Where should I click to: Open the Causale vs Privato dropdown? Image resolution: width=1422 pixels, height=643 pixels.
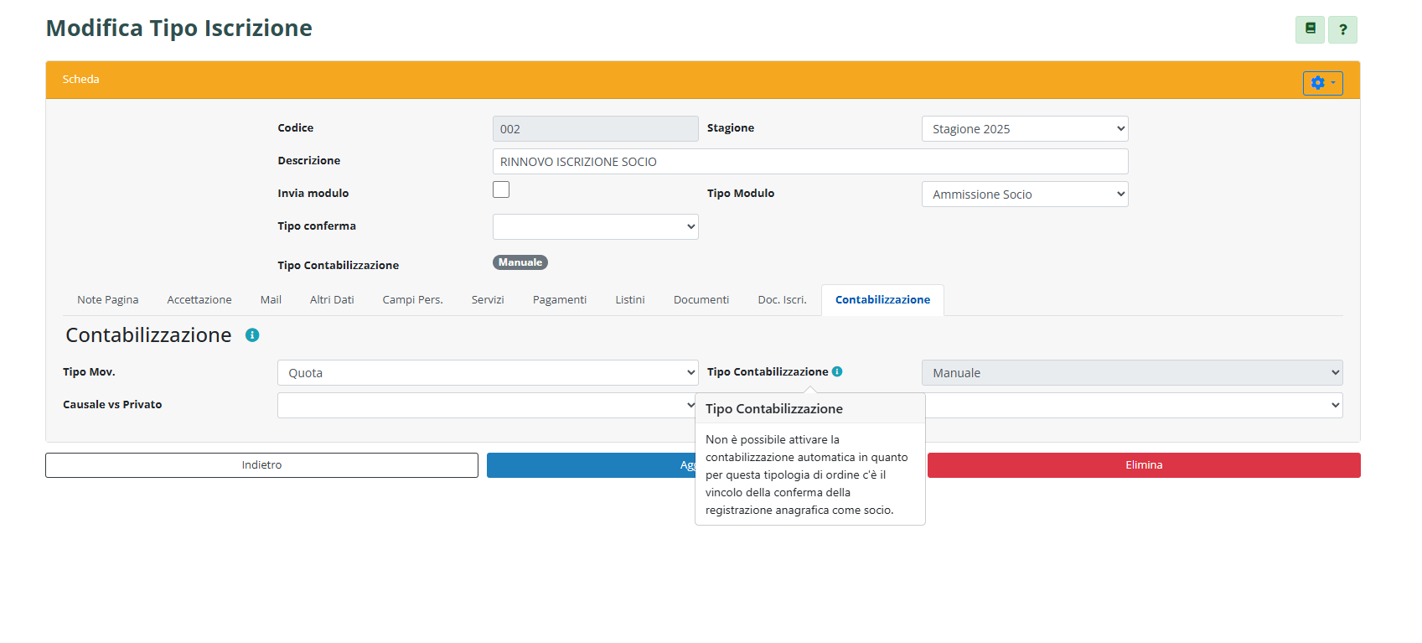485,406
